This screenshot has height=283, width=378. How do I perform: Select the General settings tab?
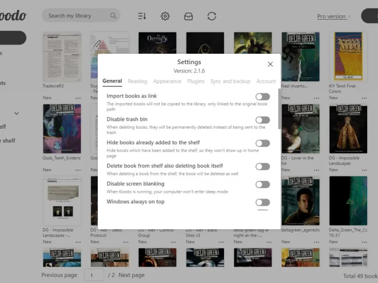pos(112,81)
